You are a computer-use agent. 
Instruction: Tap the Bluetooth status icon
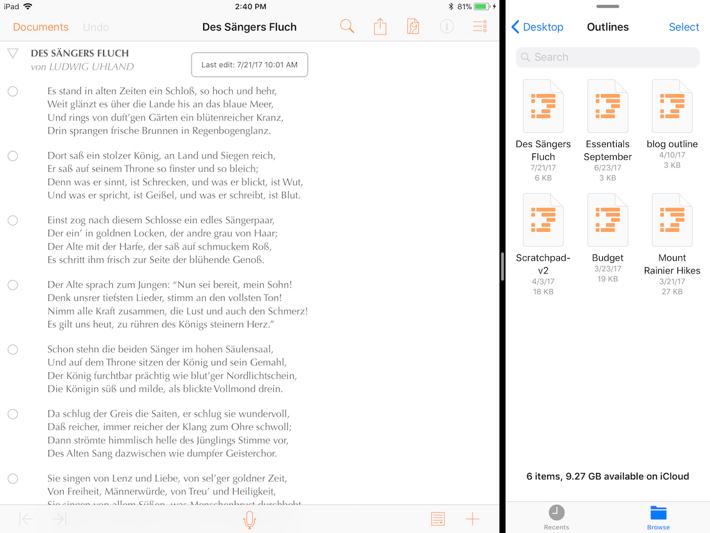451,6
